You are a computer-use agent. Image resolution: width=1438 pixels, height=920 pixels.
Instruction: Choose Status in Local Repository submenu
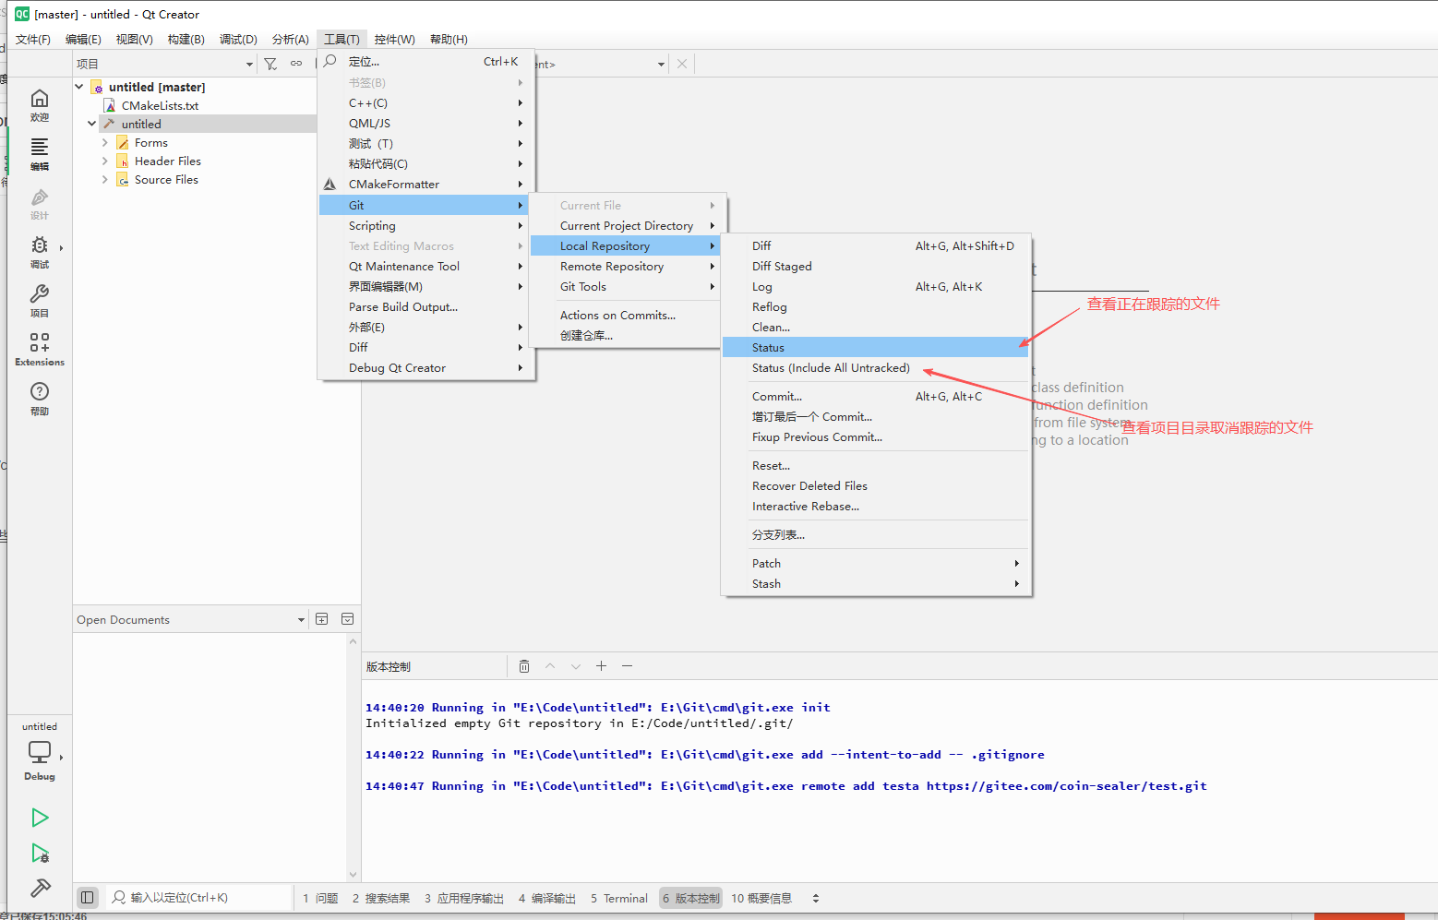point(876,348)
